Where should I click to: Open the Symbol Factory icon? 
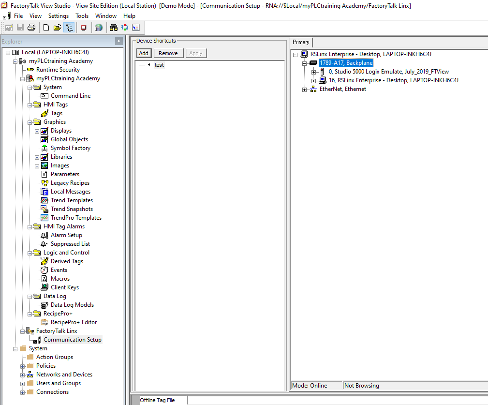pyautogui.click(x=44, y=148)
